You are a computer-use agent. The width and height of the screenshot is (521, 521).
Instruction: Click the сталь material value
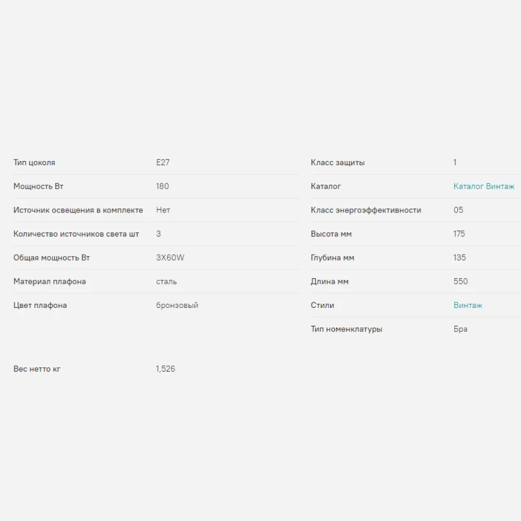[166, 282]
